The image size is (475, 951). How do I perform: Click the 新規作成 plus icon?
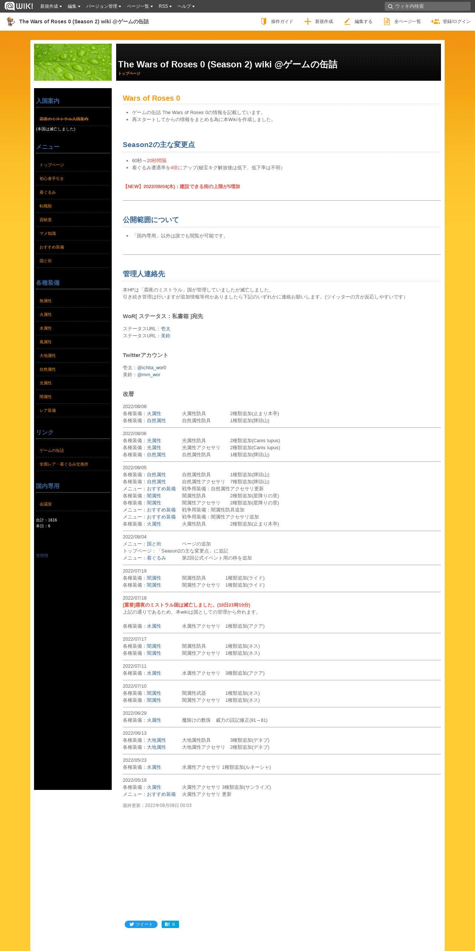[x=307, y=21]
